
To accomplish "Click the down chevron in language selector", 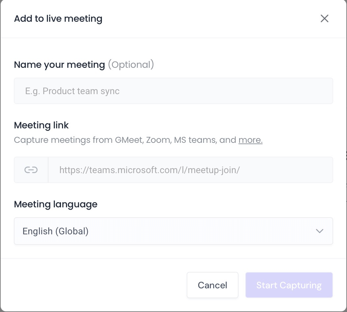I will pos(319,231).
